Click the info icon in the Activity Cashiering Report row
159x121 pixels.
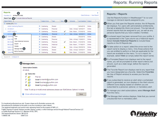40,26
